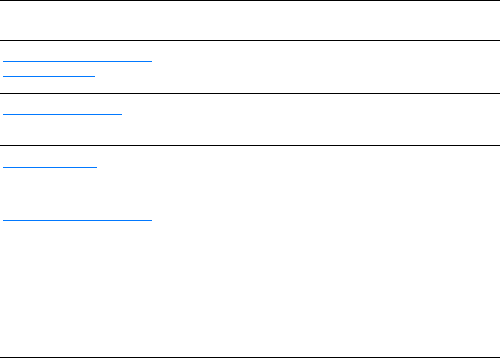
Task: Click the empty area of the last row
Action: click(330, 331)
